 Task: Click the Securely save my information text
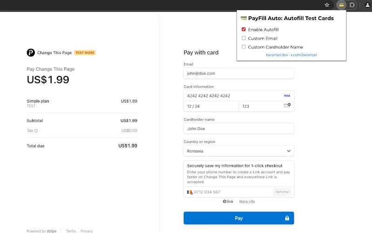click(235, 166)
